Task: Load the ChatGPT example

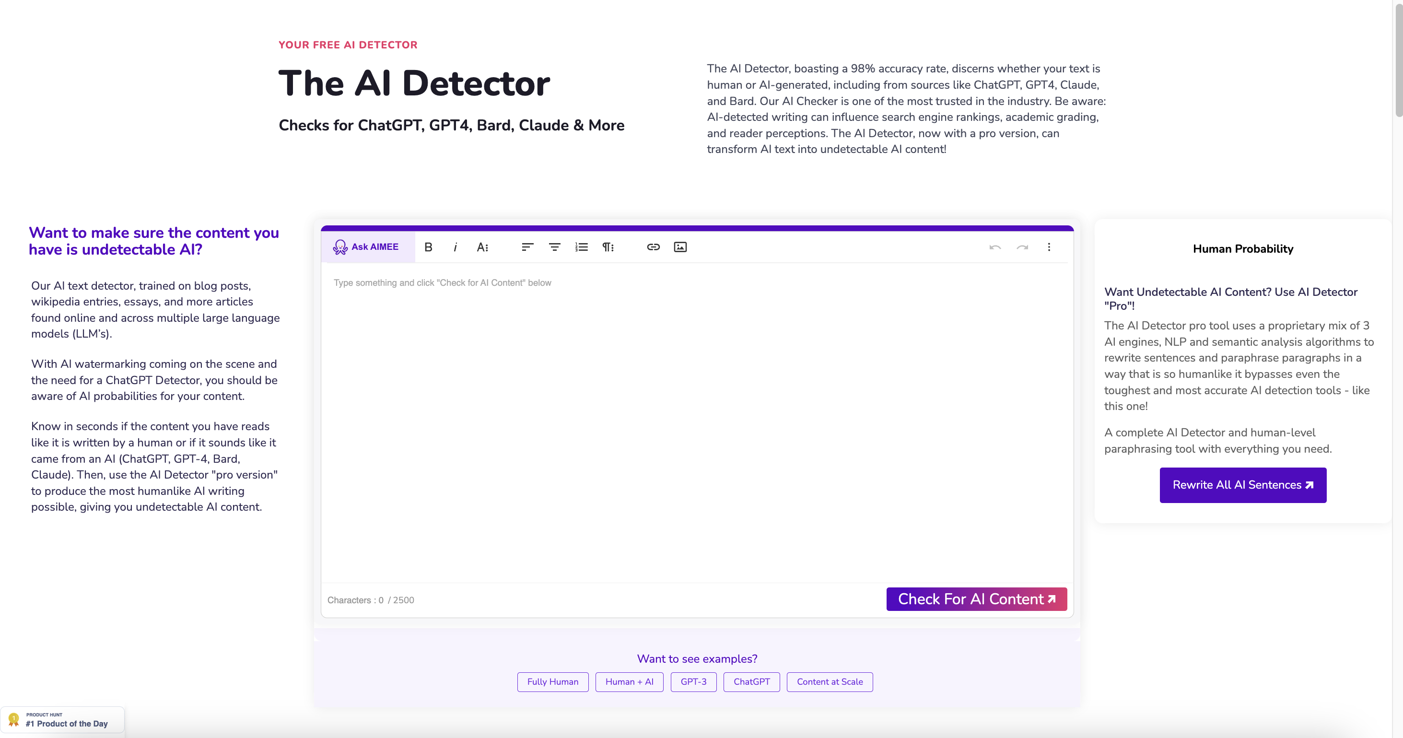Action: tap(752, 682)
